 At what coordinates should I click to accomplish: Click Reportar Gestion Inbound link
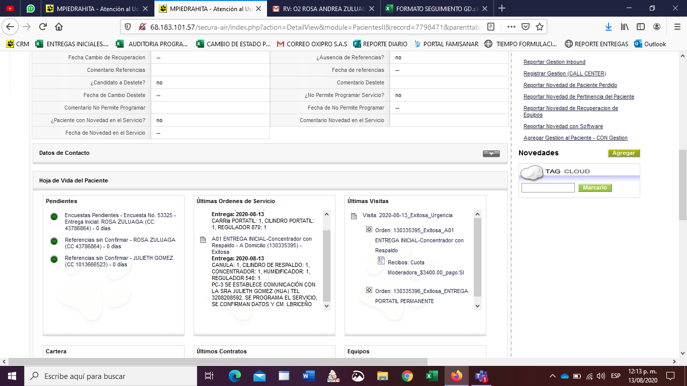point(554,62)
